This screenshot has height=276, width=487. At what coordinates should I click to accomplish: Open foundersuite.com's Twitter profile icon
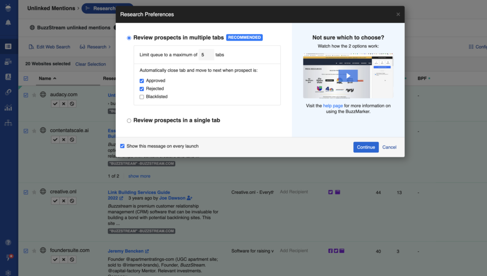(x=335, y=250)
